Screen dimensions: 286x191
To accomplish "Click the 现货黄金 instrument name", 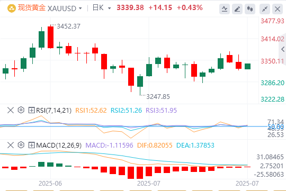I will click(32, 8).
